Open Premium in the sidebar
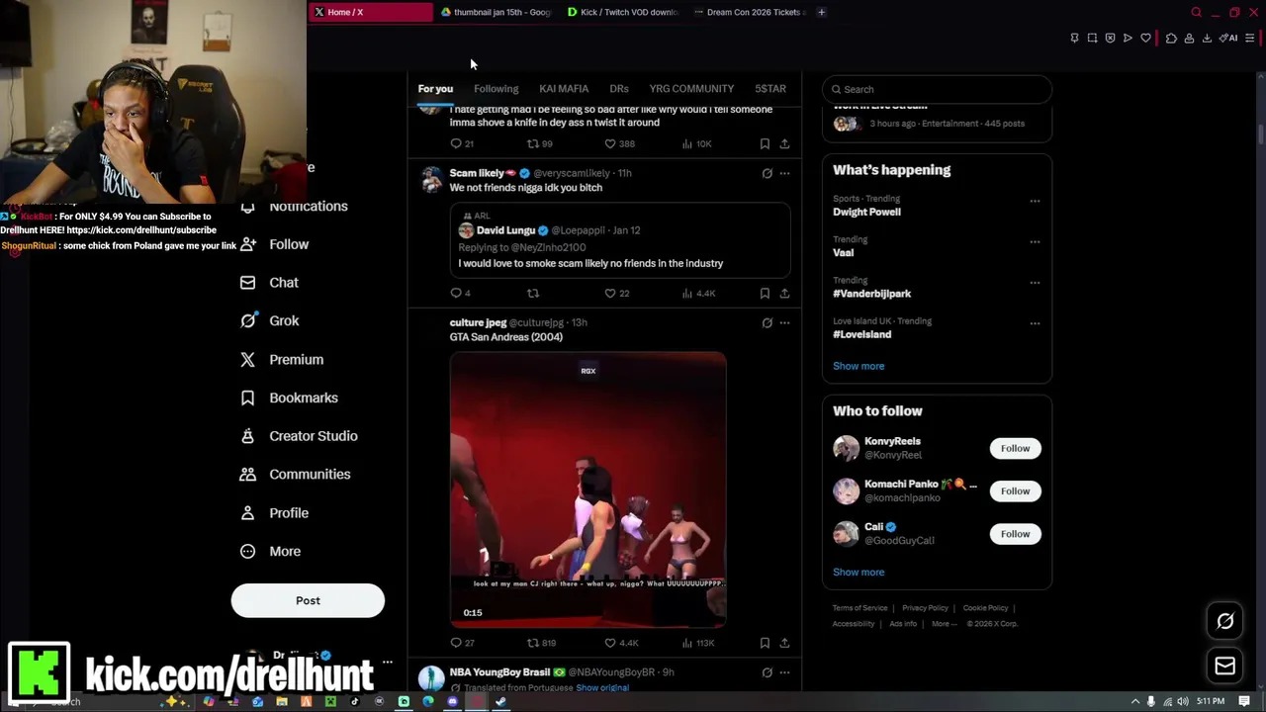 (x=283, y=360)
